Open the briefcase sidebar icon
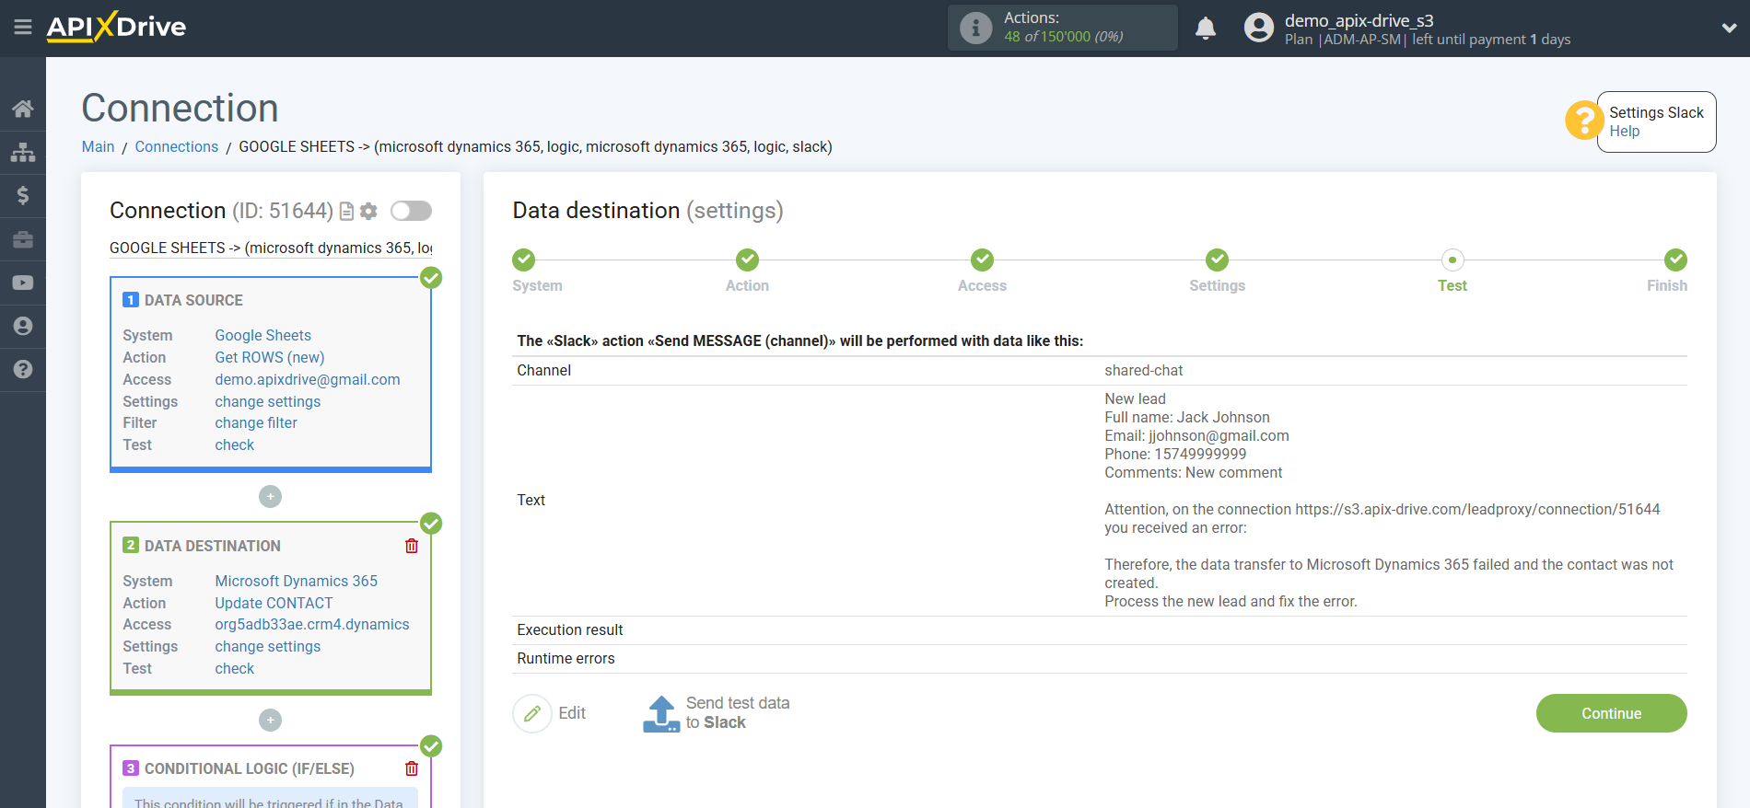The image size is (1750, 808). [23, 239]
